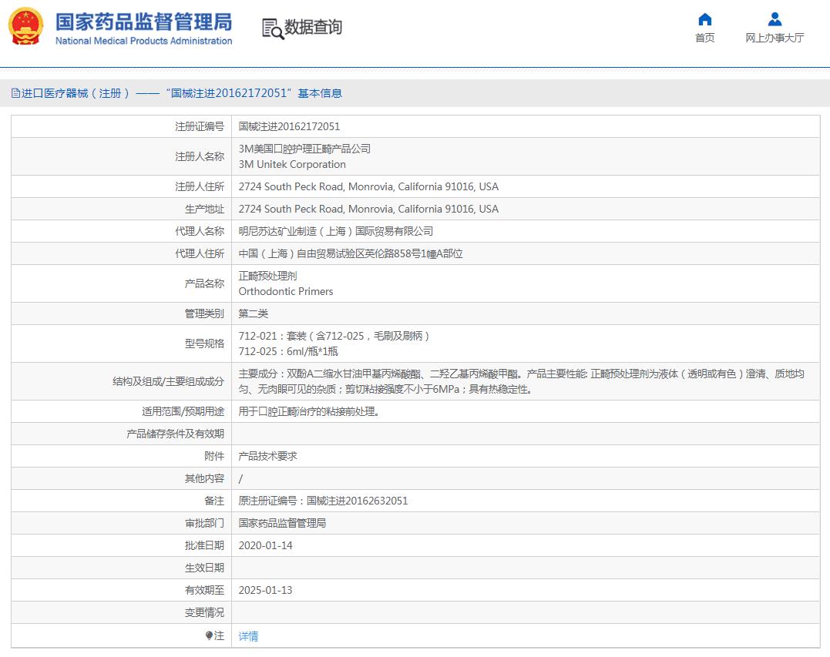This screenshot has height=657, width=830.
Task: Click the breadcrumb 进口医疗器械（注册）
Action: tap(76, 93)
